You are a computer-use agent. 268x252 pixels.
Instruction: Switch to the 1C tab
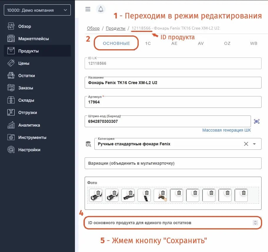(x=148, y=43)
